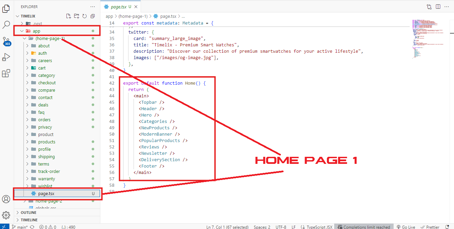
Task: Open editor more actions ellipsis
Action: 447,7
